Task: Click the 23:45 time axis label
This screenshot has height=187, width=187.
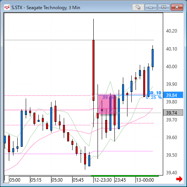Action: click(120, 180)
